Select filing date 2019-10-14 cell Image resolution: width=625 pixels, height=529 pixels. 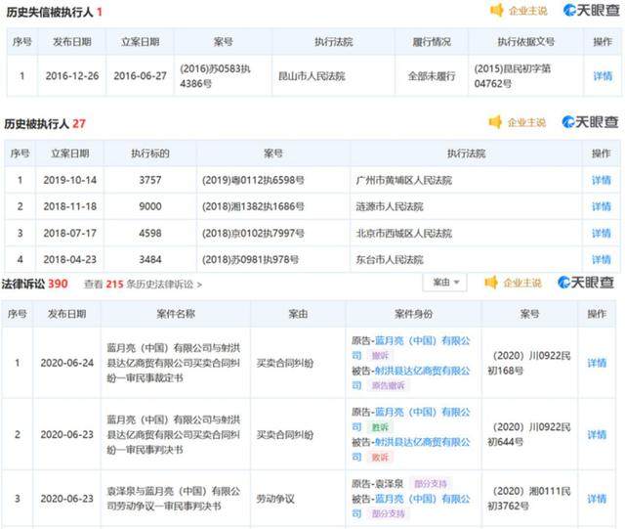pos(69,180)
